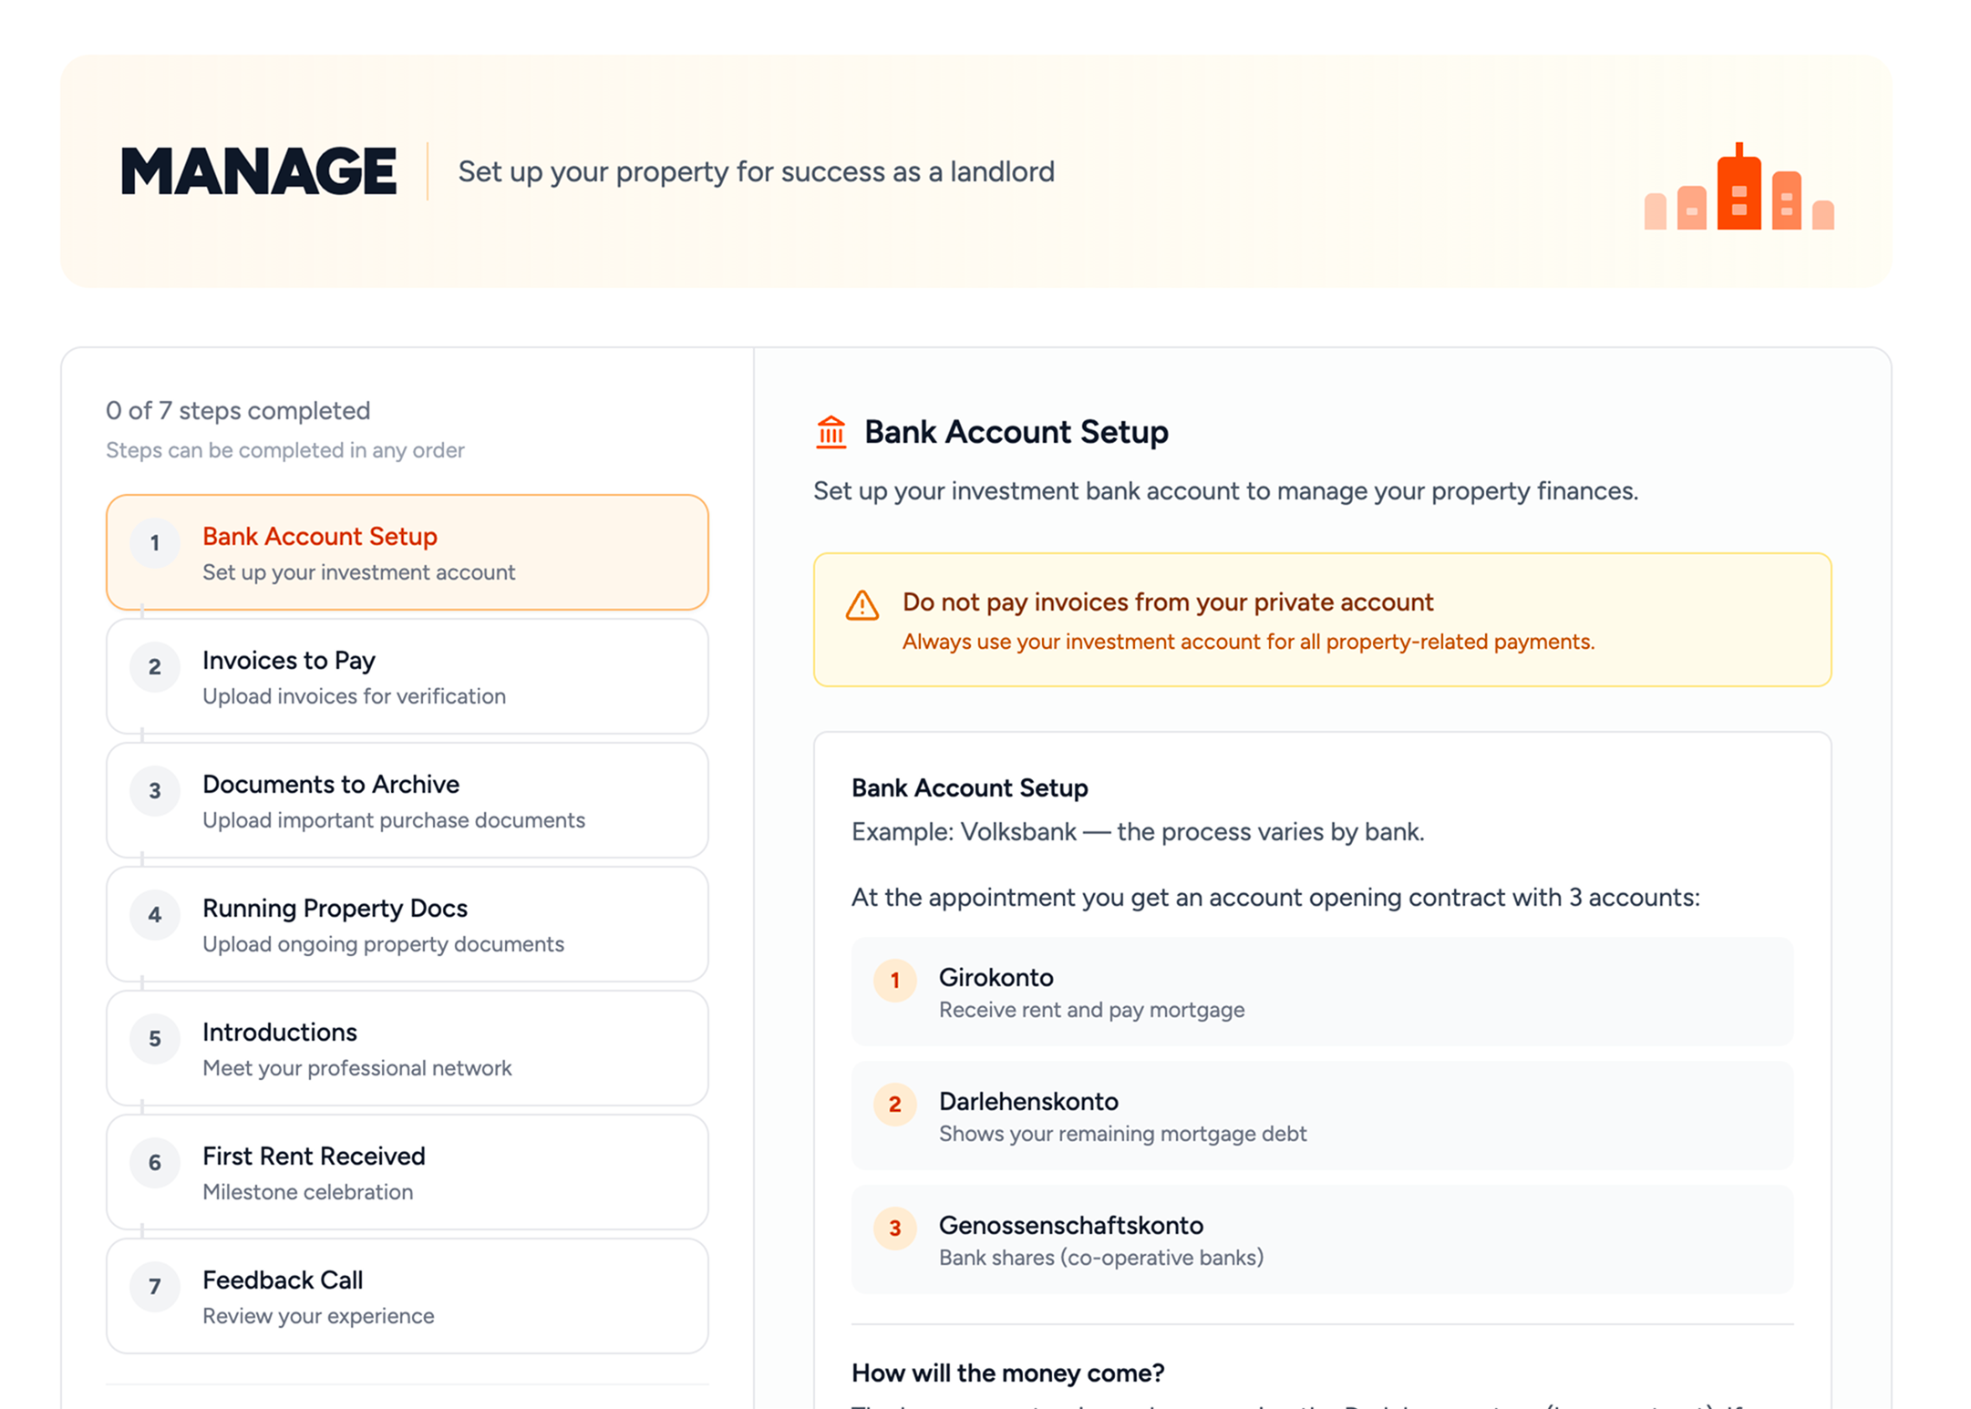
Task: Click the orange 1 badge next to Girokonto
Action: pyautogui.click(x=895, y=981)
